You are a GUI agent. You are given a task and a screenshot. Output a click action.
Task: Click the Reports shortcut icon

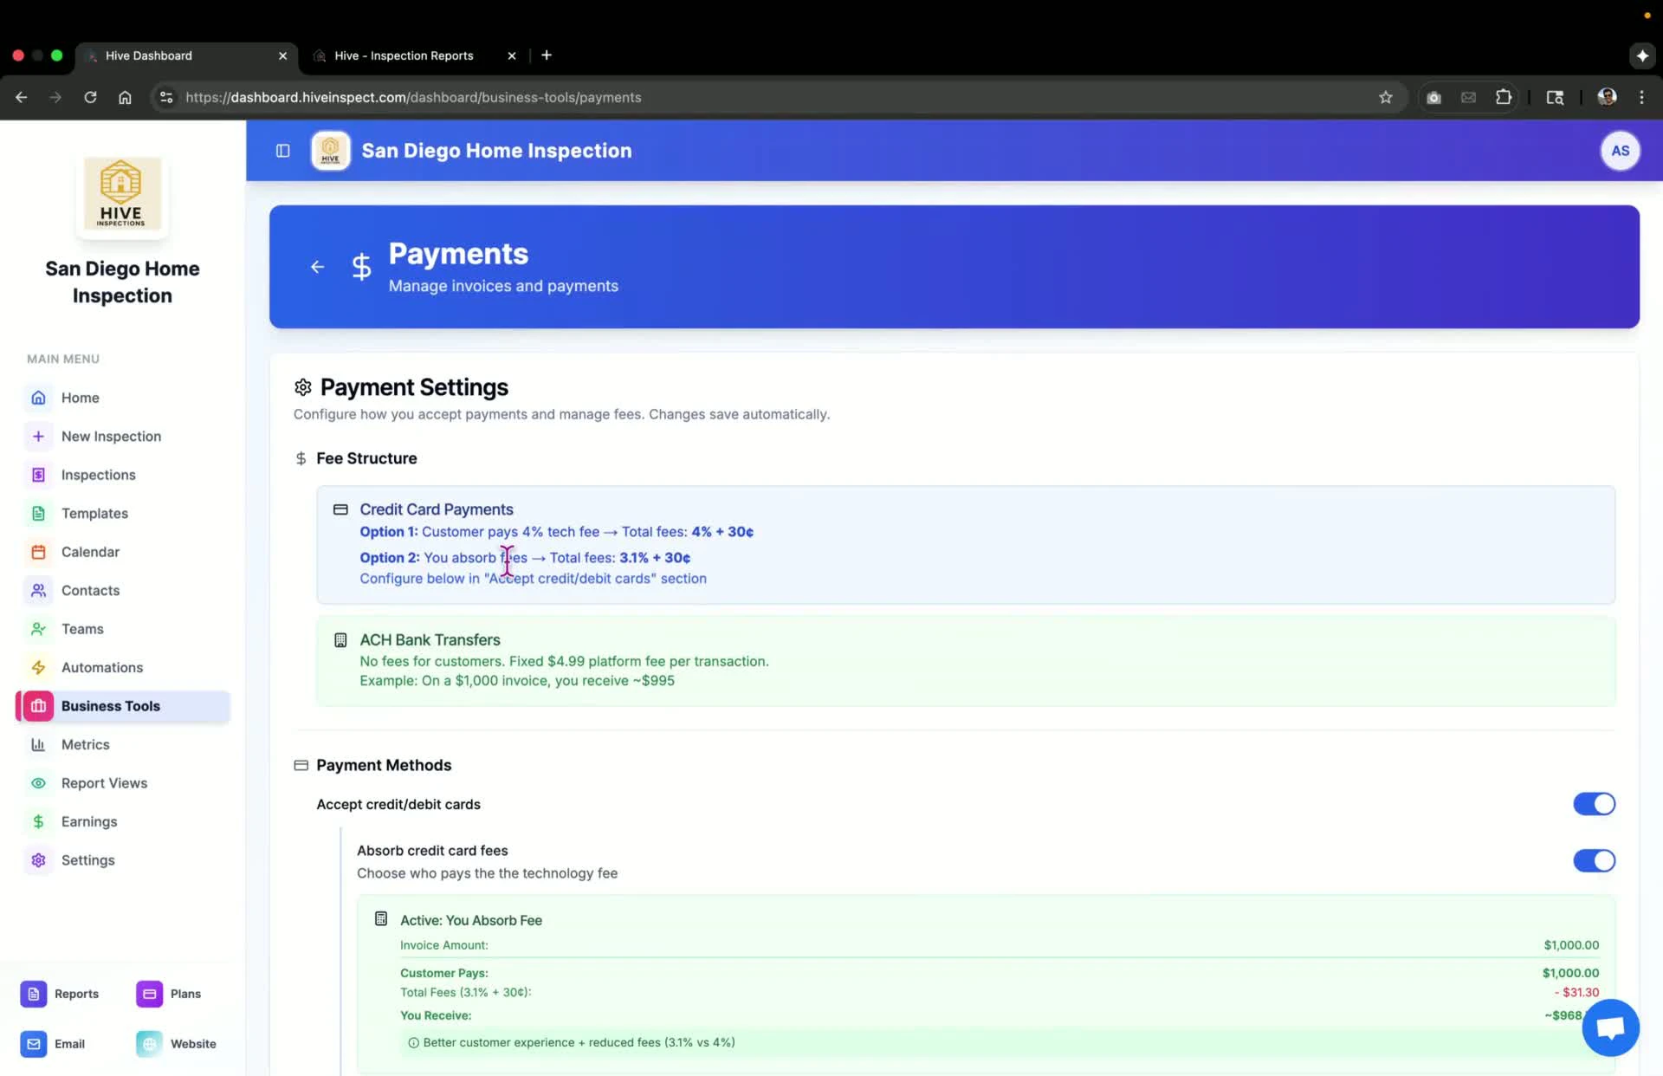tap(33, 994)
